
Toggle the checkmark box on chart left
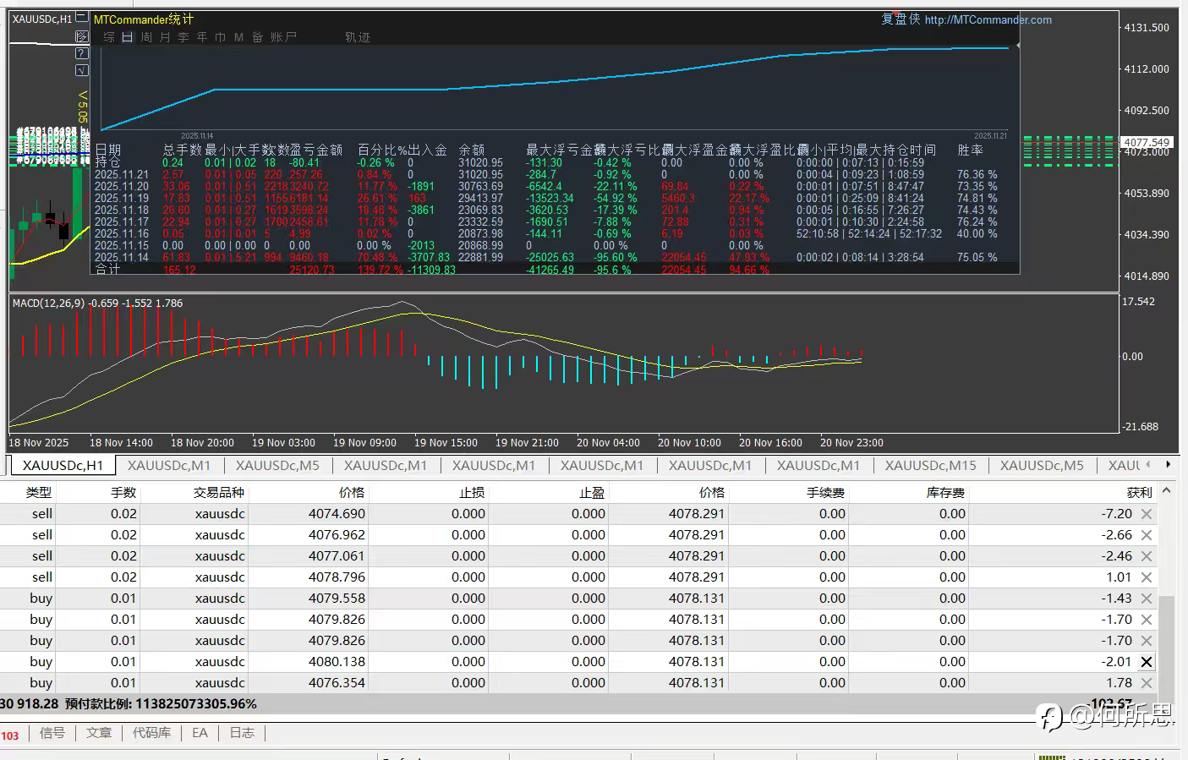point(81,70)
